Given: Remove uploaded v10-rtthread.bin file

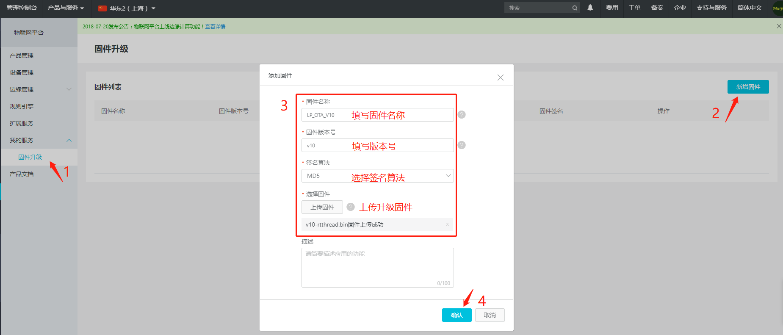Looking at the screenshot, I should point(447,224).
